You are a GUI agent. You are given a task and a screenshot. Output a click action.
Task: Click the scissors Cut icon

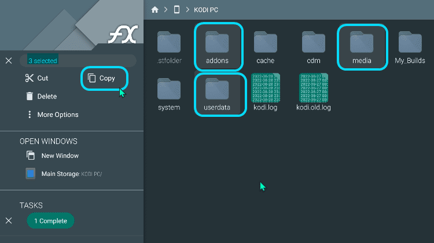click(x=30, y=78)
